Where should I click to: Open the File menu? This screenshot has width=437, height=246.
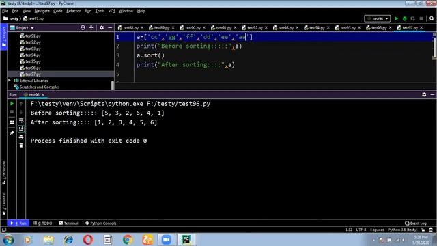point(5,11)
